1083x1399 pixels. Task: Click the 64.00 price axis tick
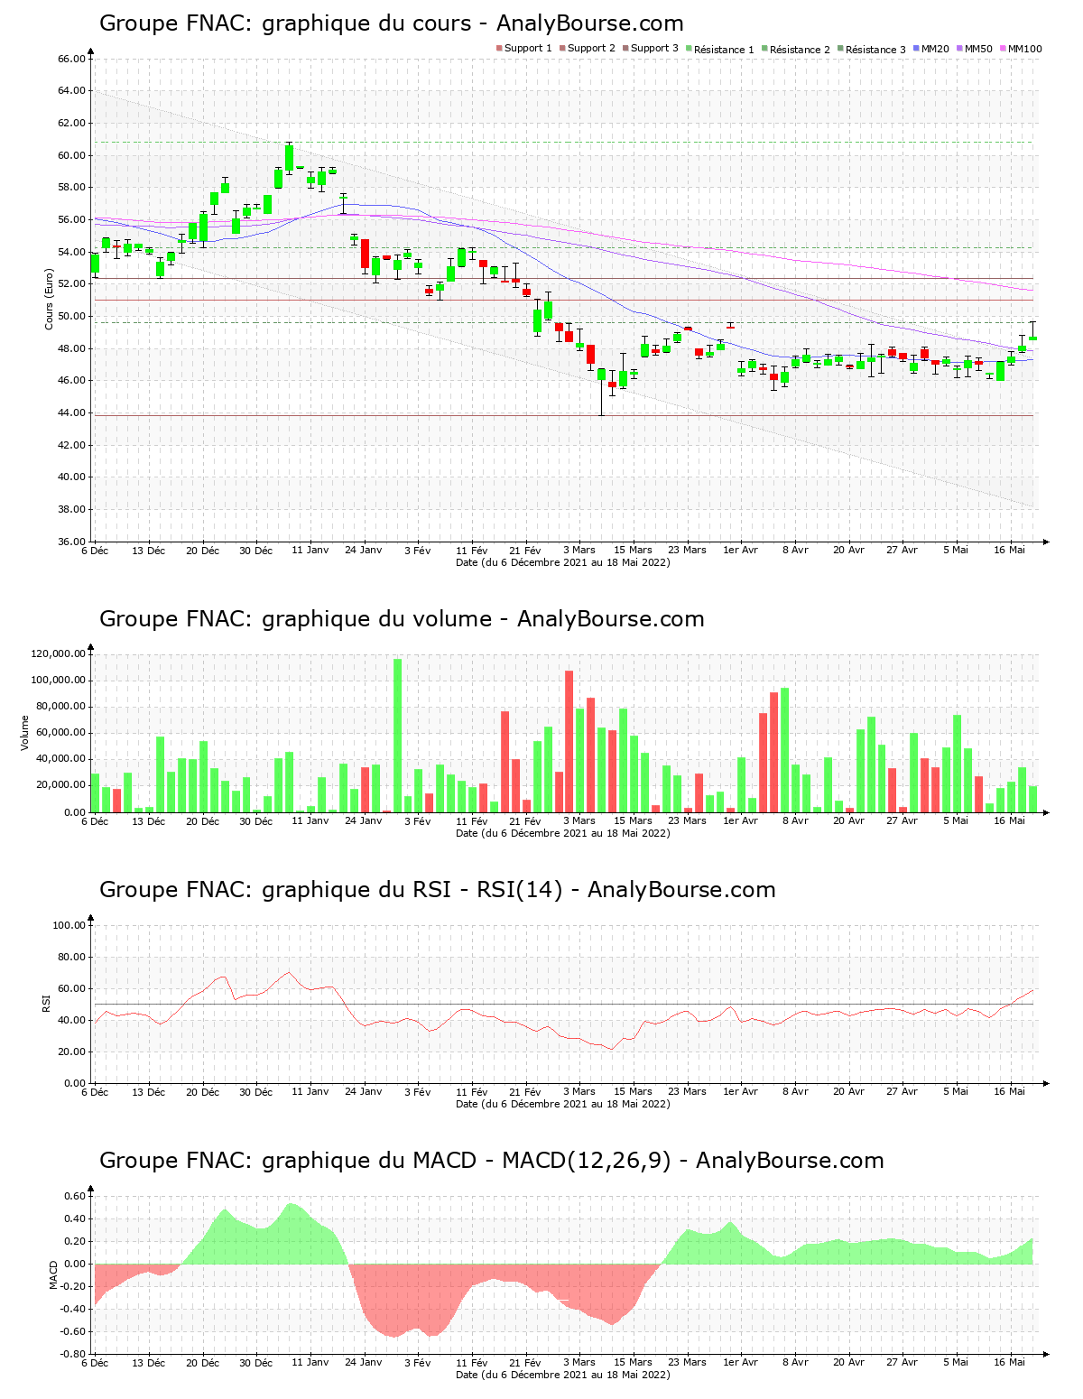[x=72, y=91]
